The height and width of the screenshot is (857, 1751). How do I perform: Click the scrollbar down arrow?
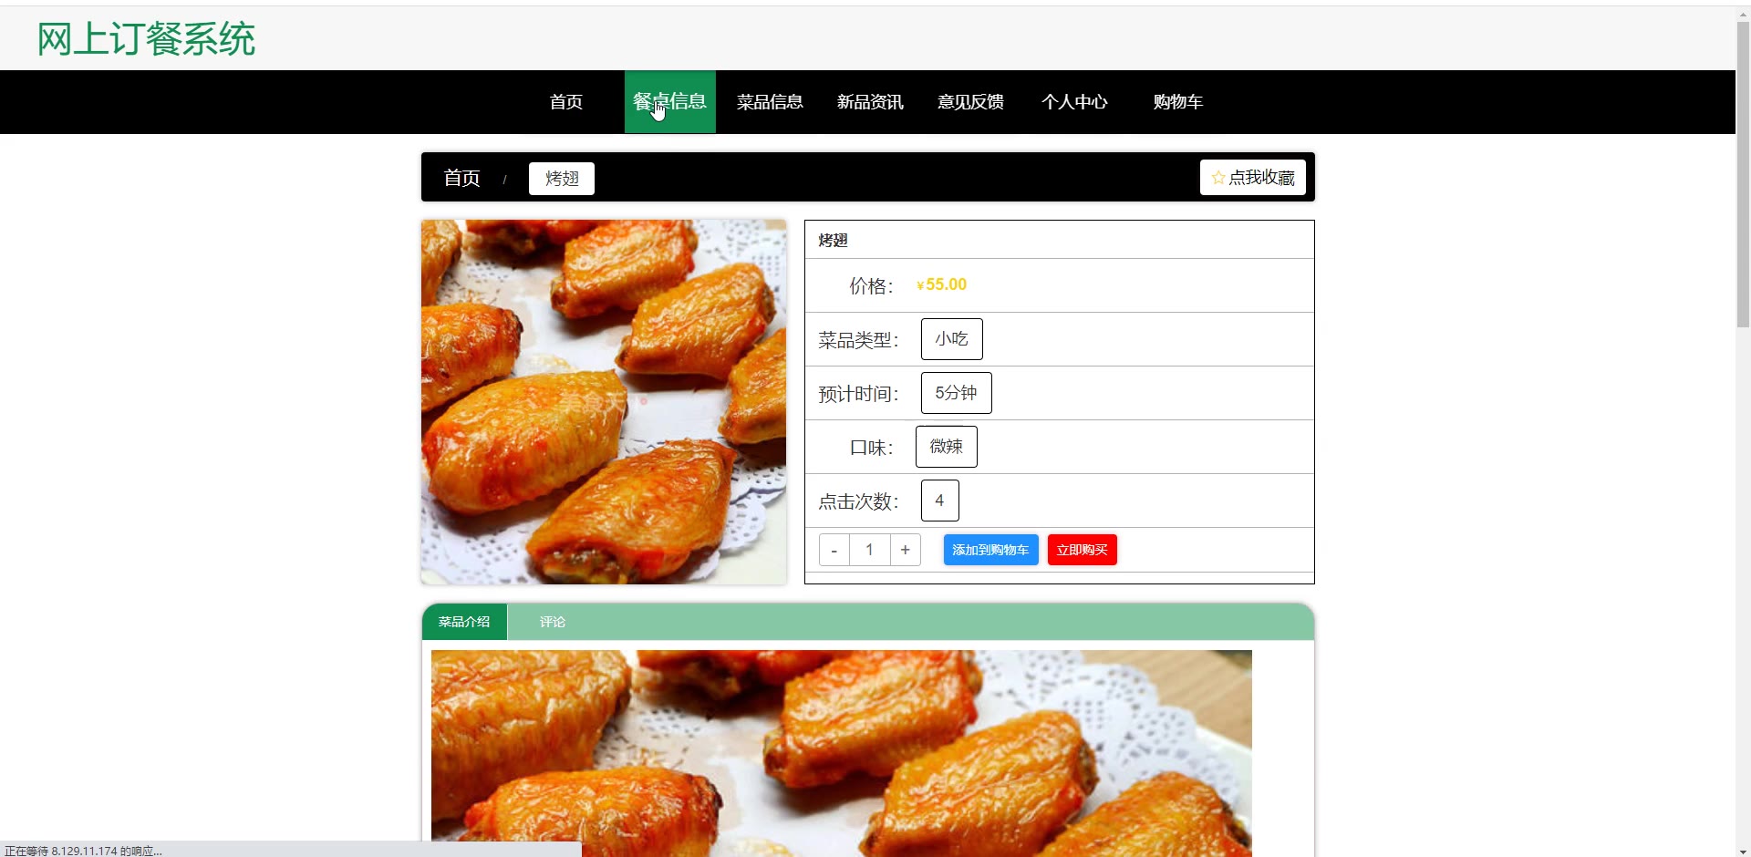click(1743, 850)
